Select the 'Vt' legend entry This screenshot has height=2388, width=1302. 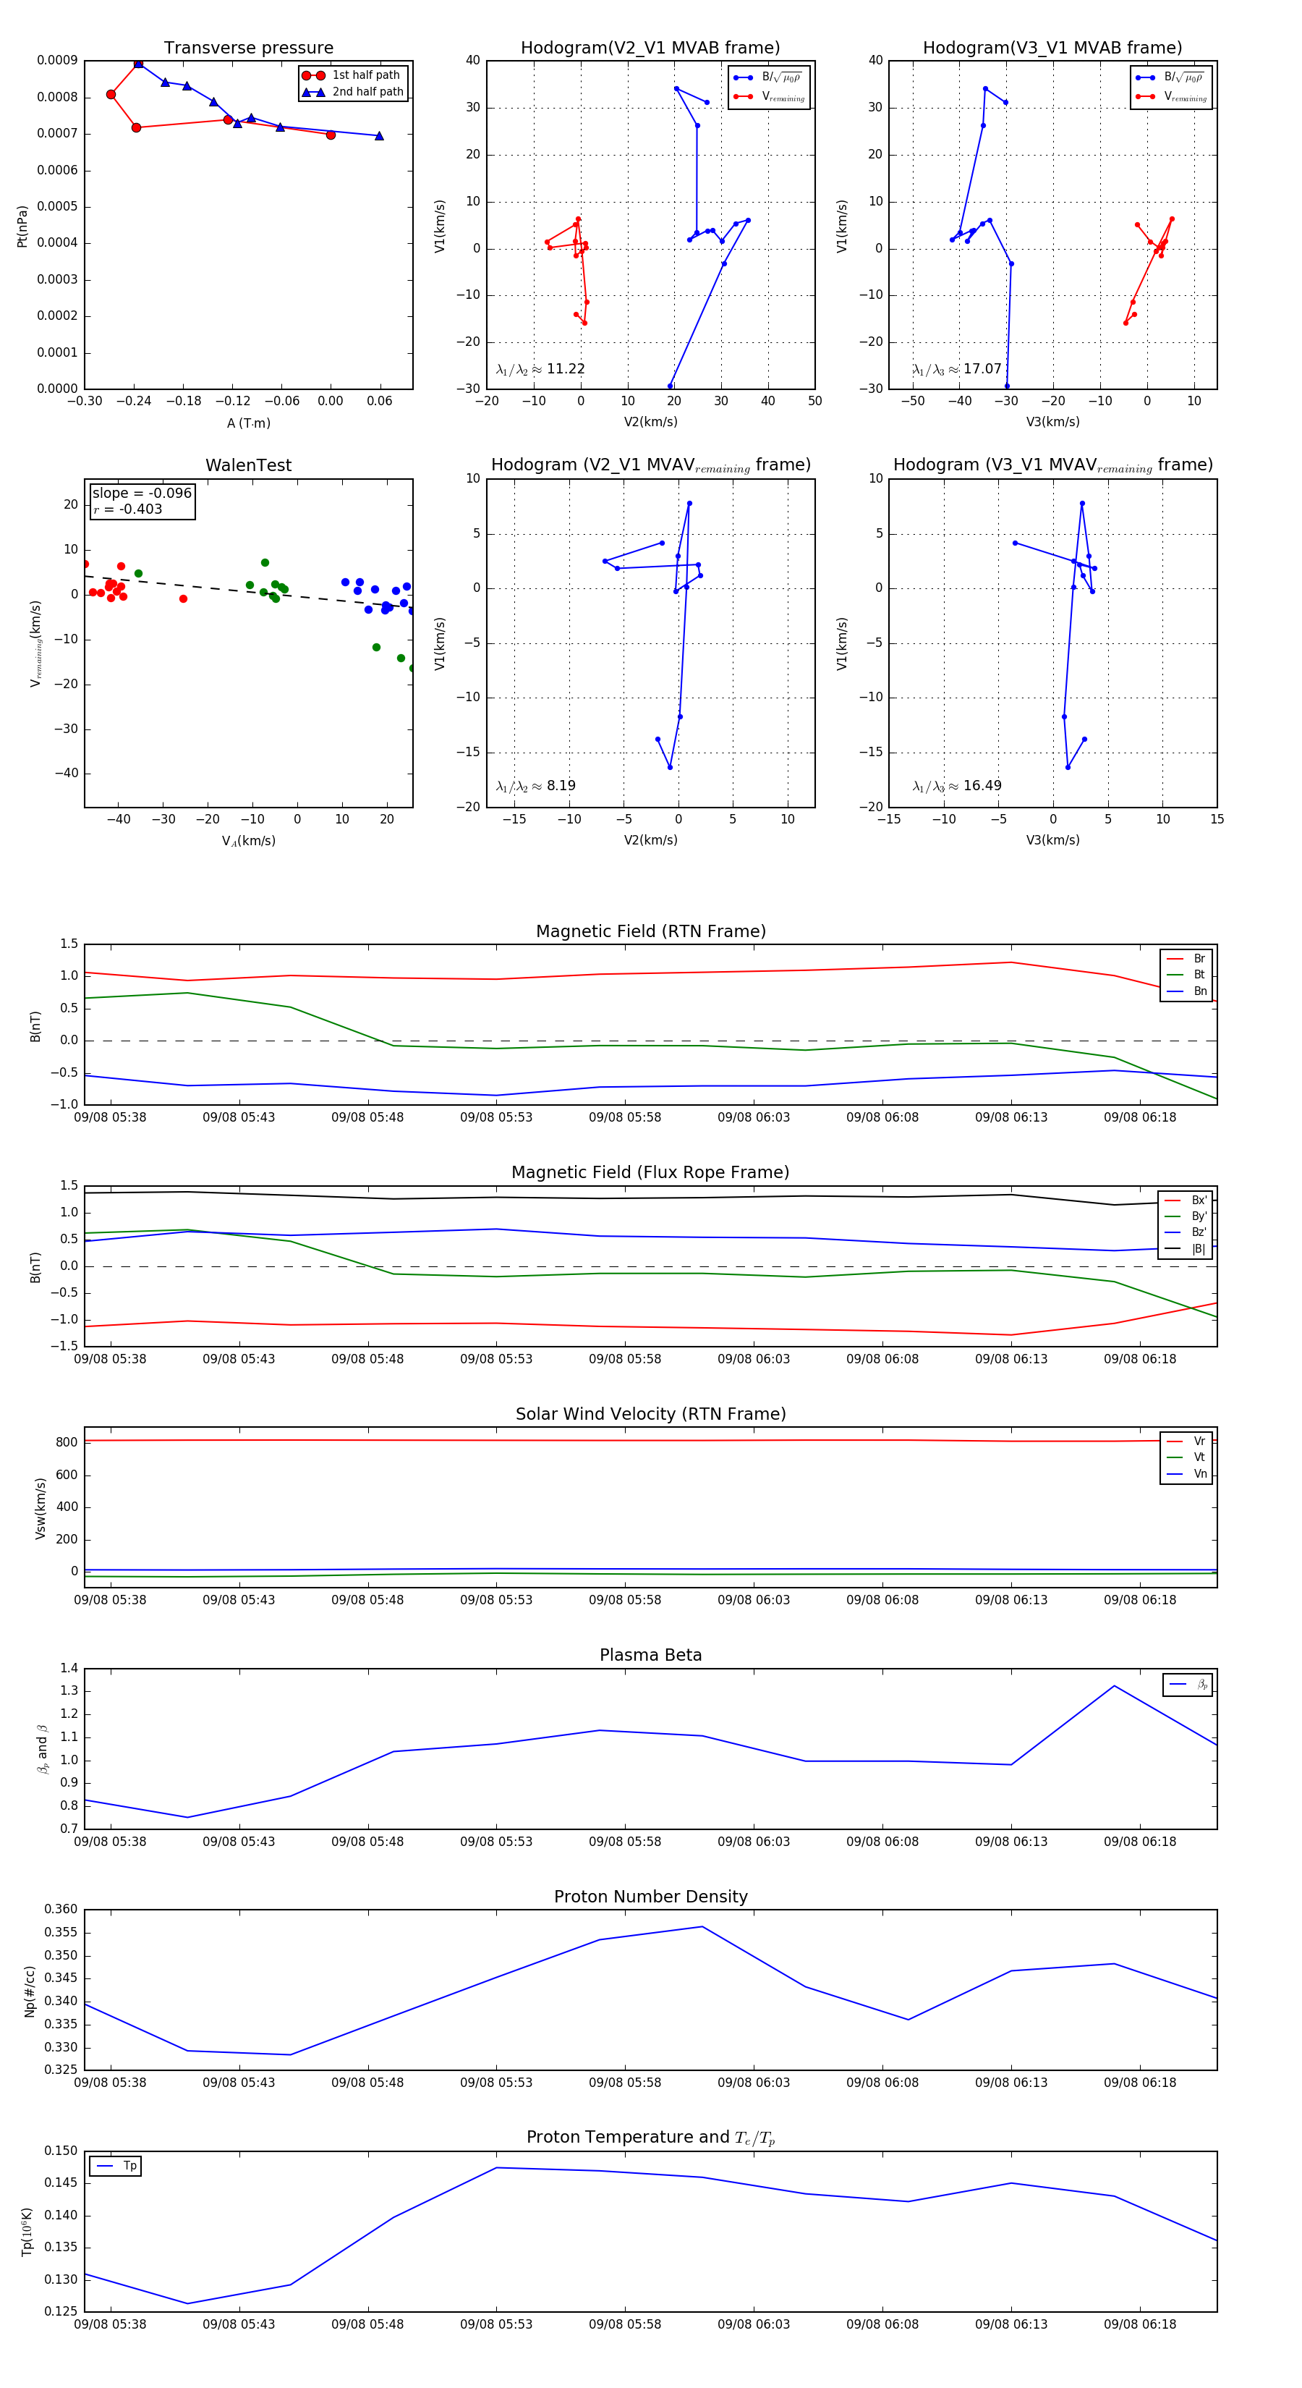1186,1457
